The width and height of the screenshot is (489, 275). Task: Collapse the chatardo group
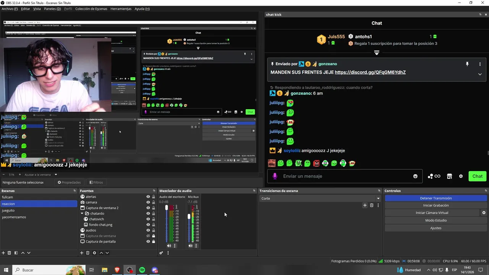[82, 214]
